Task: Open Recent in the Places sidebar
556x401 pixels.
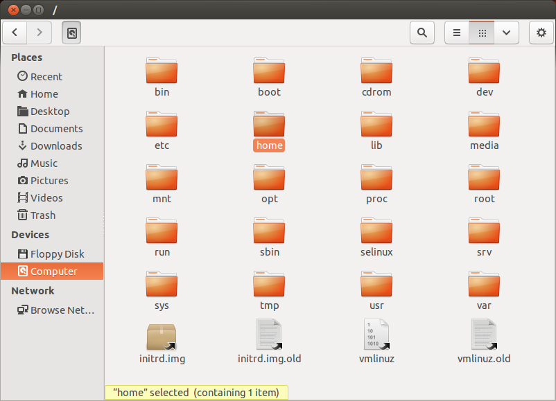Action: click(x=46, y=77)
